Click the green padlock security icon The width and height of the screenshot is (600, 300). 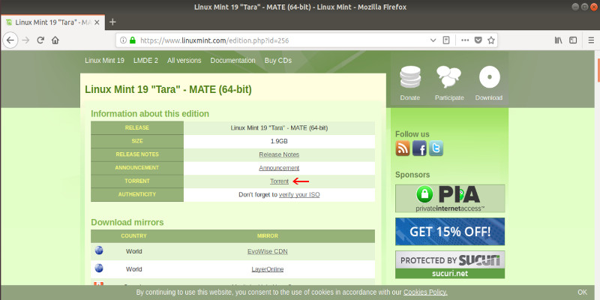133,40
